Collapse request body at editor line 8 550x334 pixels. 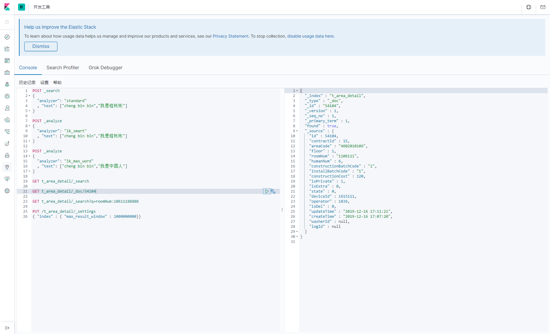point(30,126)
